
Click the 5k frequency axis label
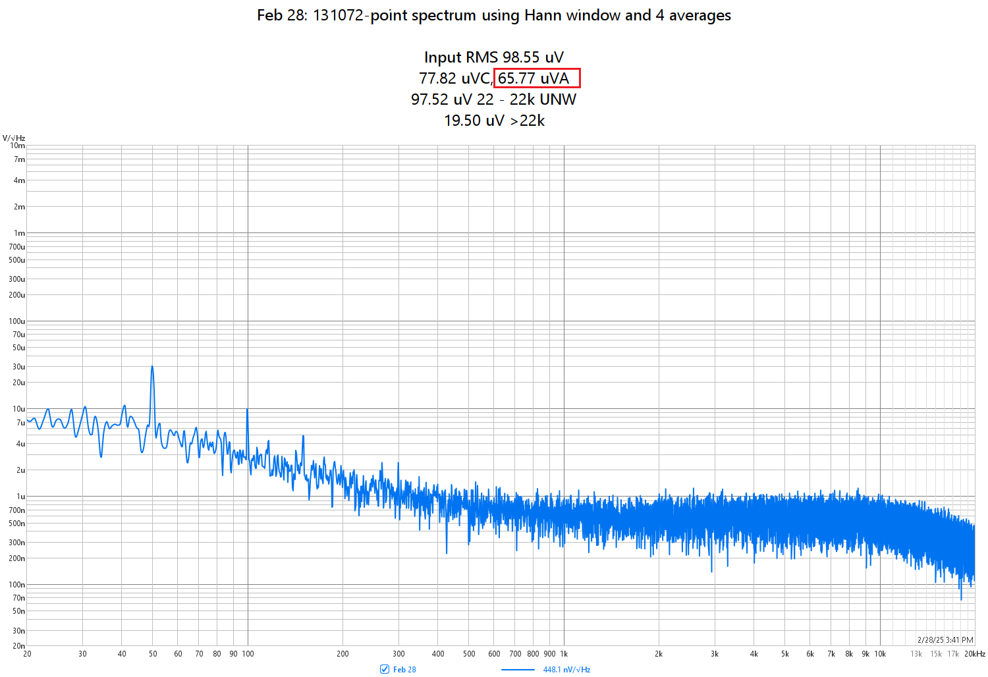785,654
